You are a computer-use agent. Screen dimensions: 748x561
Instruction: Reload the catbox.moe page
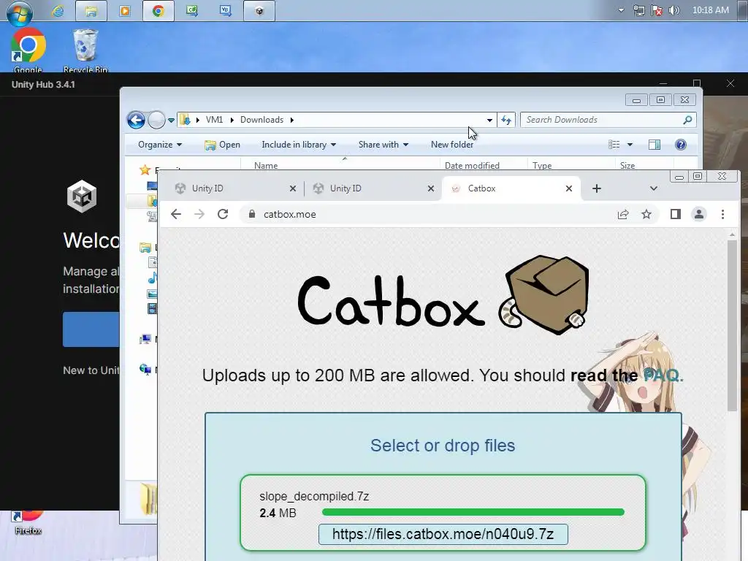(x=223, y=214)
